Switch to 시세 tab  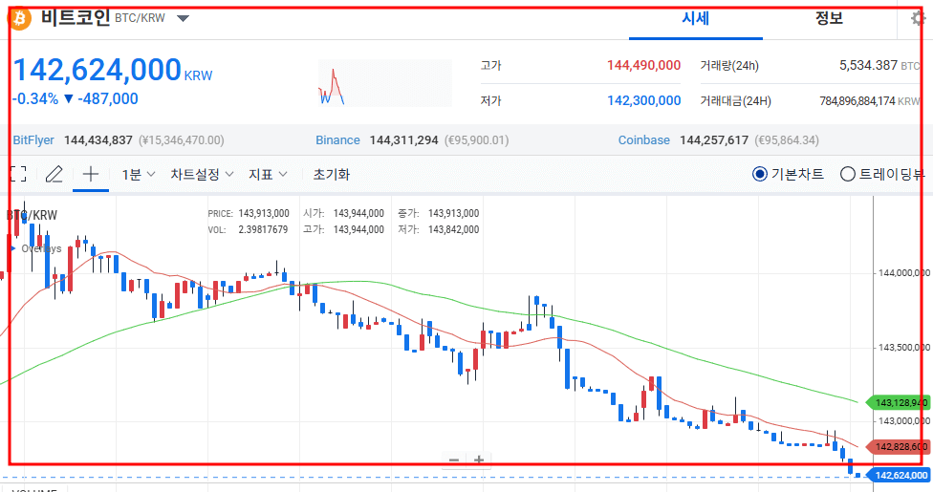[x=696, y=19]
